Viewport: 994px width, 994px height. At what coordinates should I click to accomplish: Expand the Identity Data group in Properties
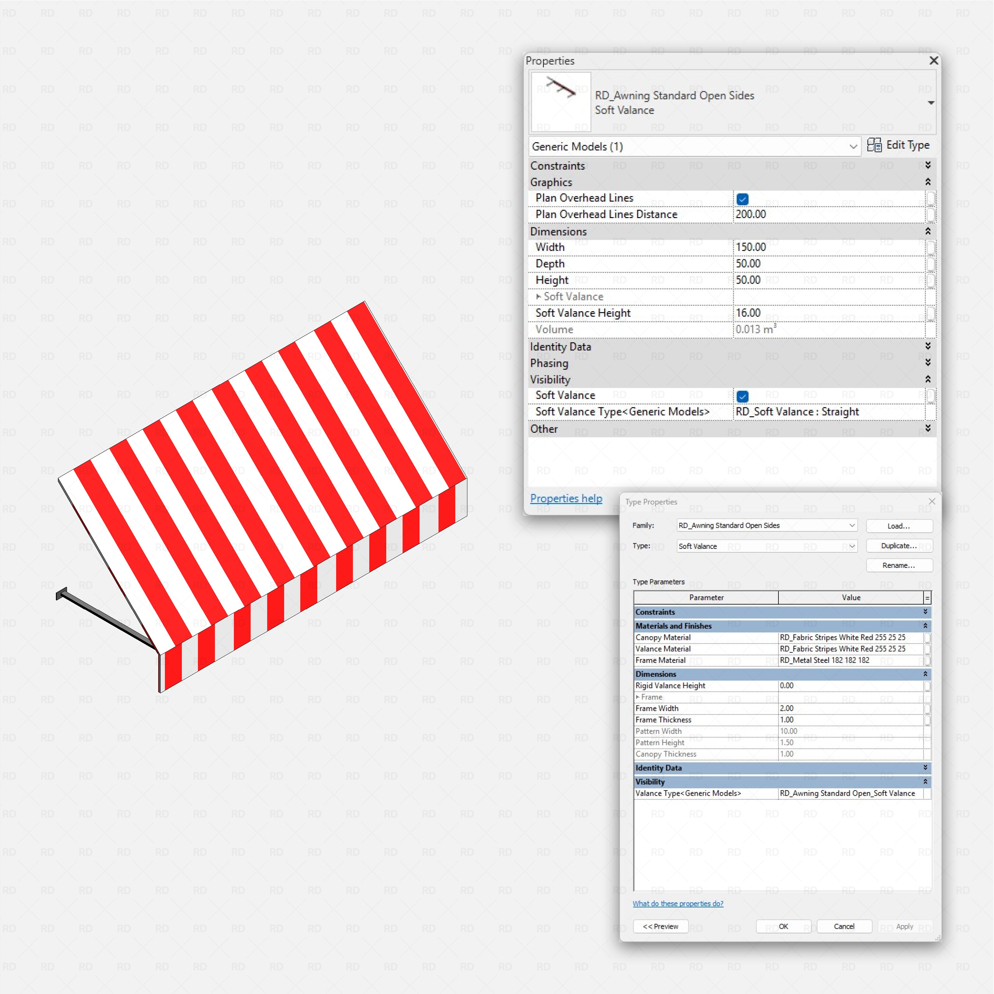(x=928, y=346)
